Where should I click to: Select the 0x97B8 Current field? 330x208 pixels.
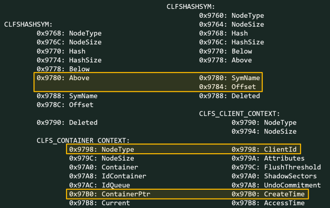point(99,203)
